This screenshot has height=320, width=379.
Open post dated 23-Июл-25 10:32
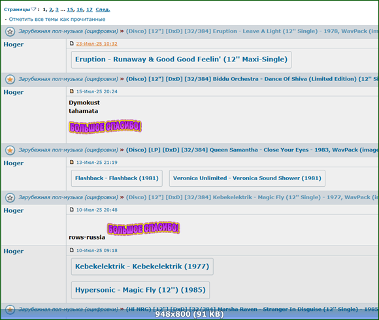coord(97,44)
